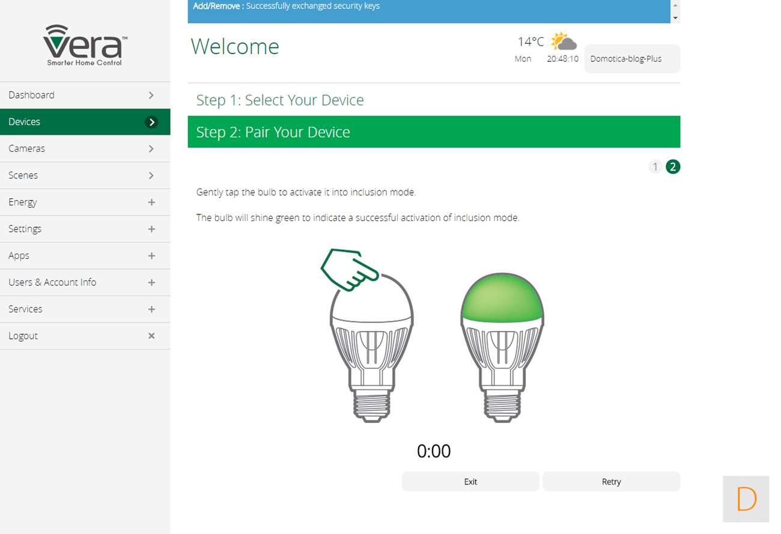Viewport: 781px width, 534px height.
Task: Click the green glowing bulb illustration
Action: point(502,347)
